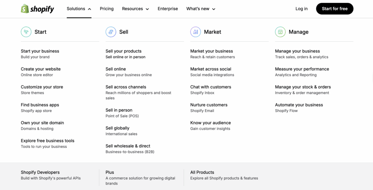
Task: Click the 'Analytics and Reporting' subtitle
Action: (296, 75)
